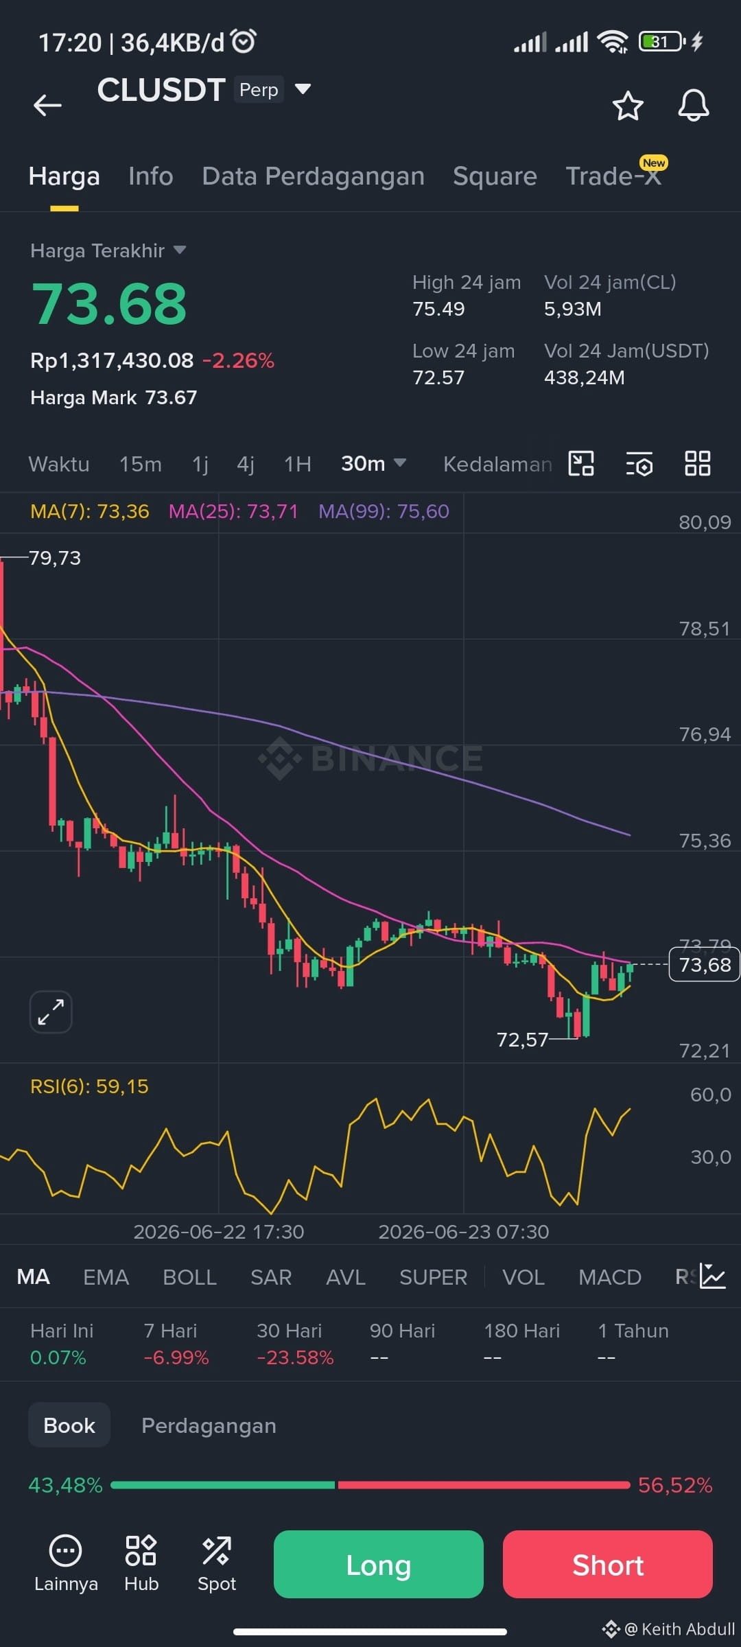The image size is (741, 1647).
Task: Tap the 30 Hari -23.58% performance
Action: pyautogui.click(x=295, y=1344)
